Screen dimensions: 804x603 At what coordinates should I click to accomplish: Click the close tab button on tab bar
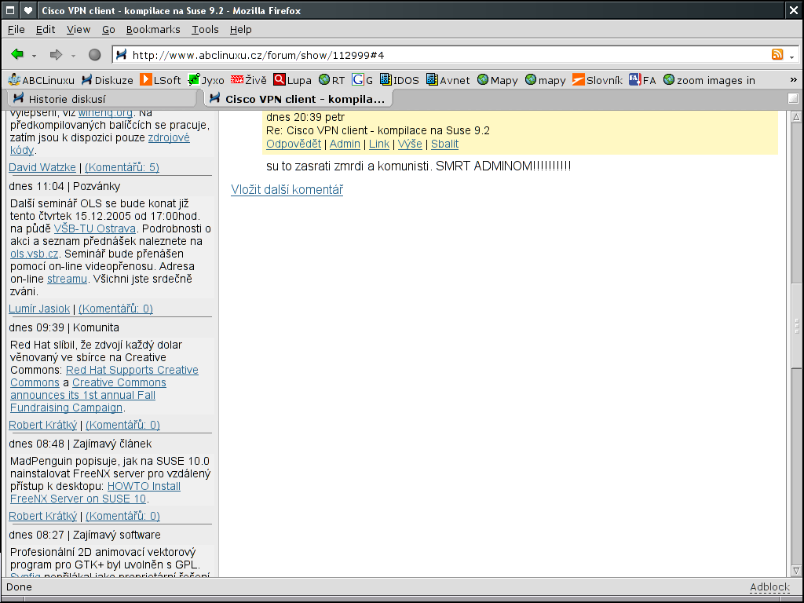point(793,98)
